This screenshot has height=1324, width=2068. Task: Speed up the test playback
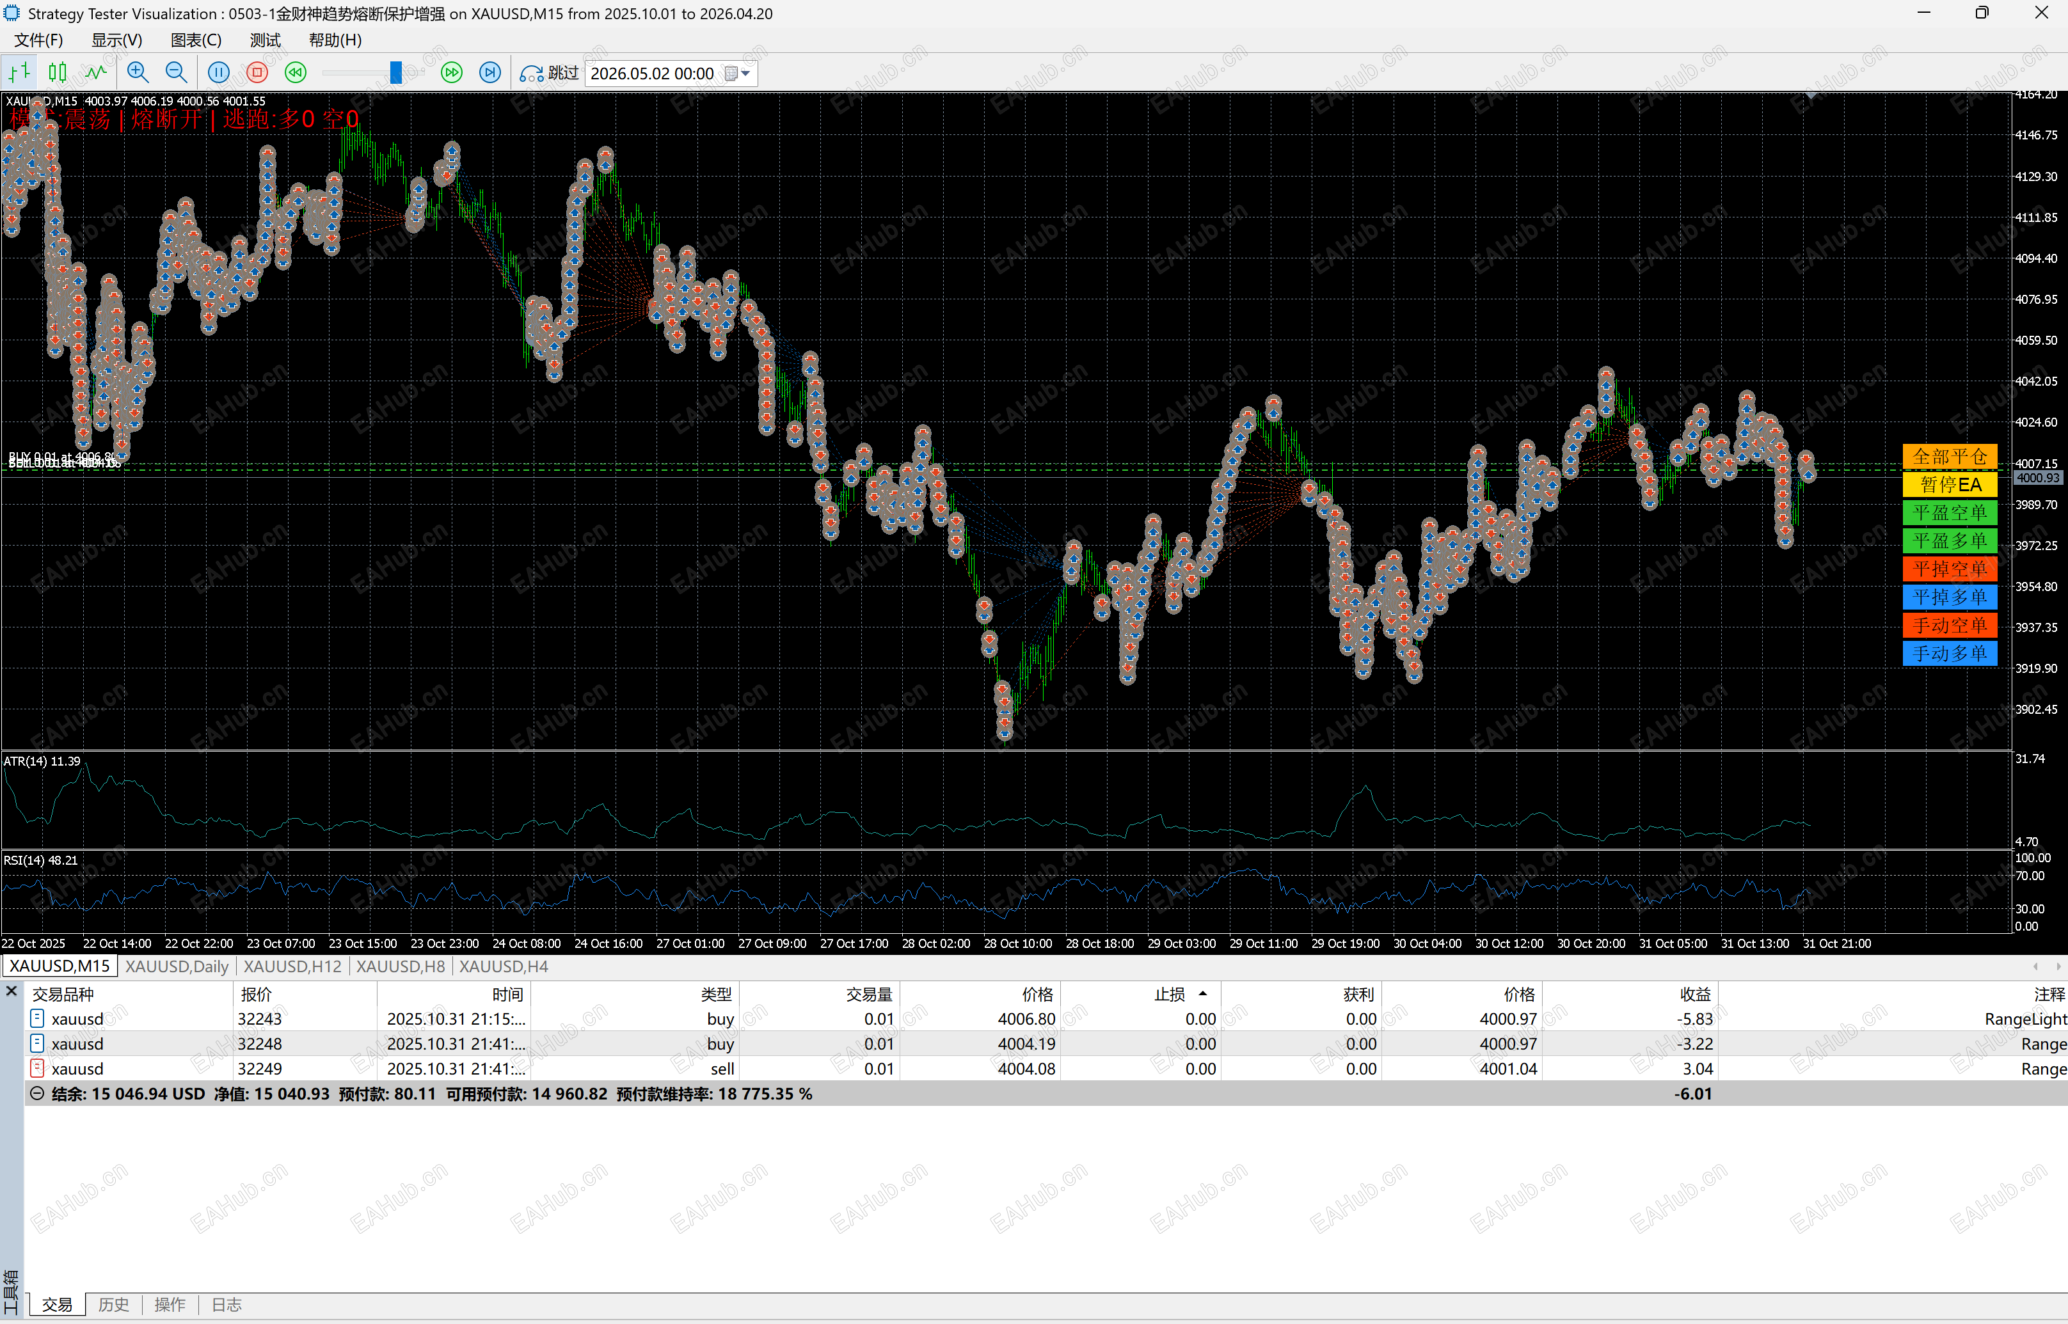(452, 72)
